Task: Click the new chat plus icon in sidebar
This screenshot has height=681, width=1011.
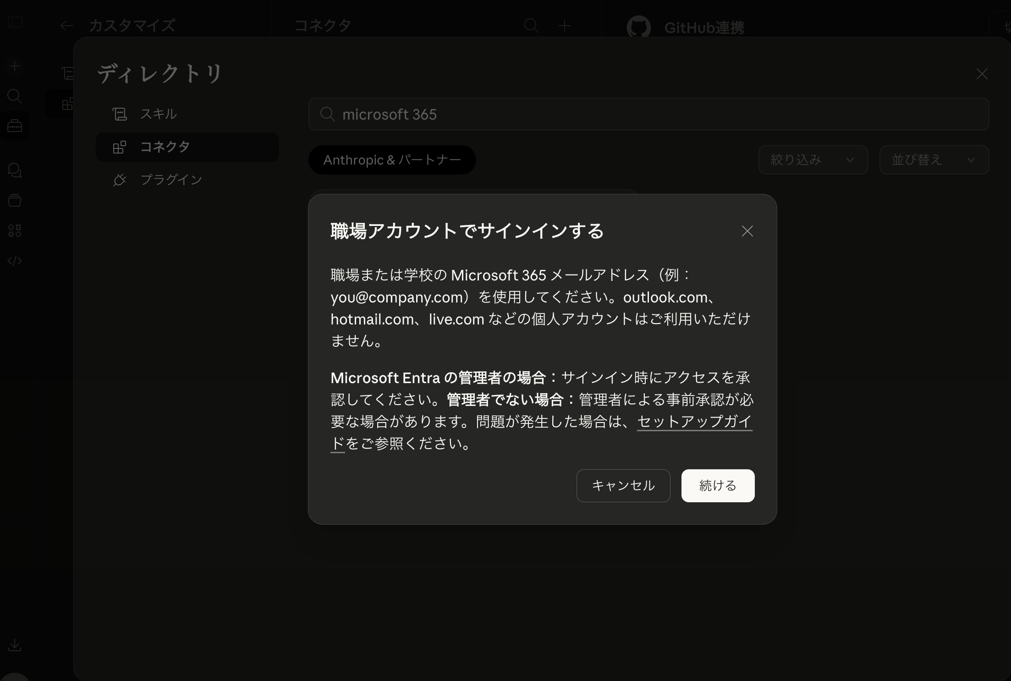Action: (15, 66)
